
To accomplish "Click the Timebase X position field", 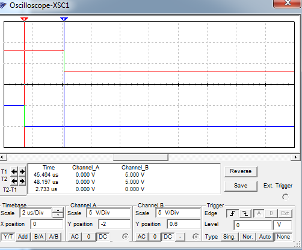I will [47, 224].
